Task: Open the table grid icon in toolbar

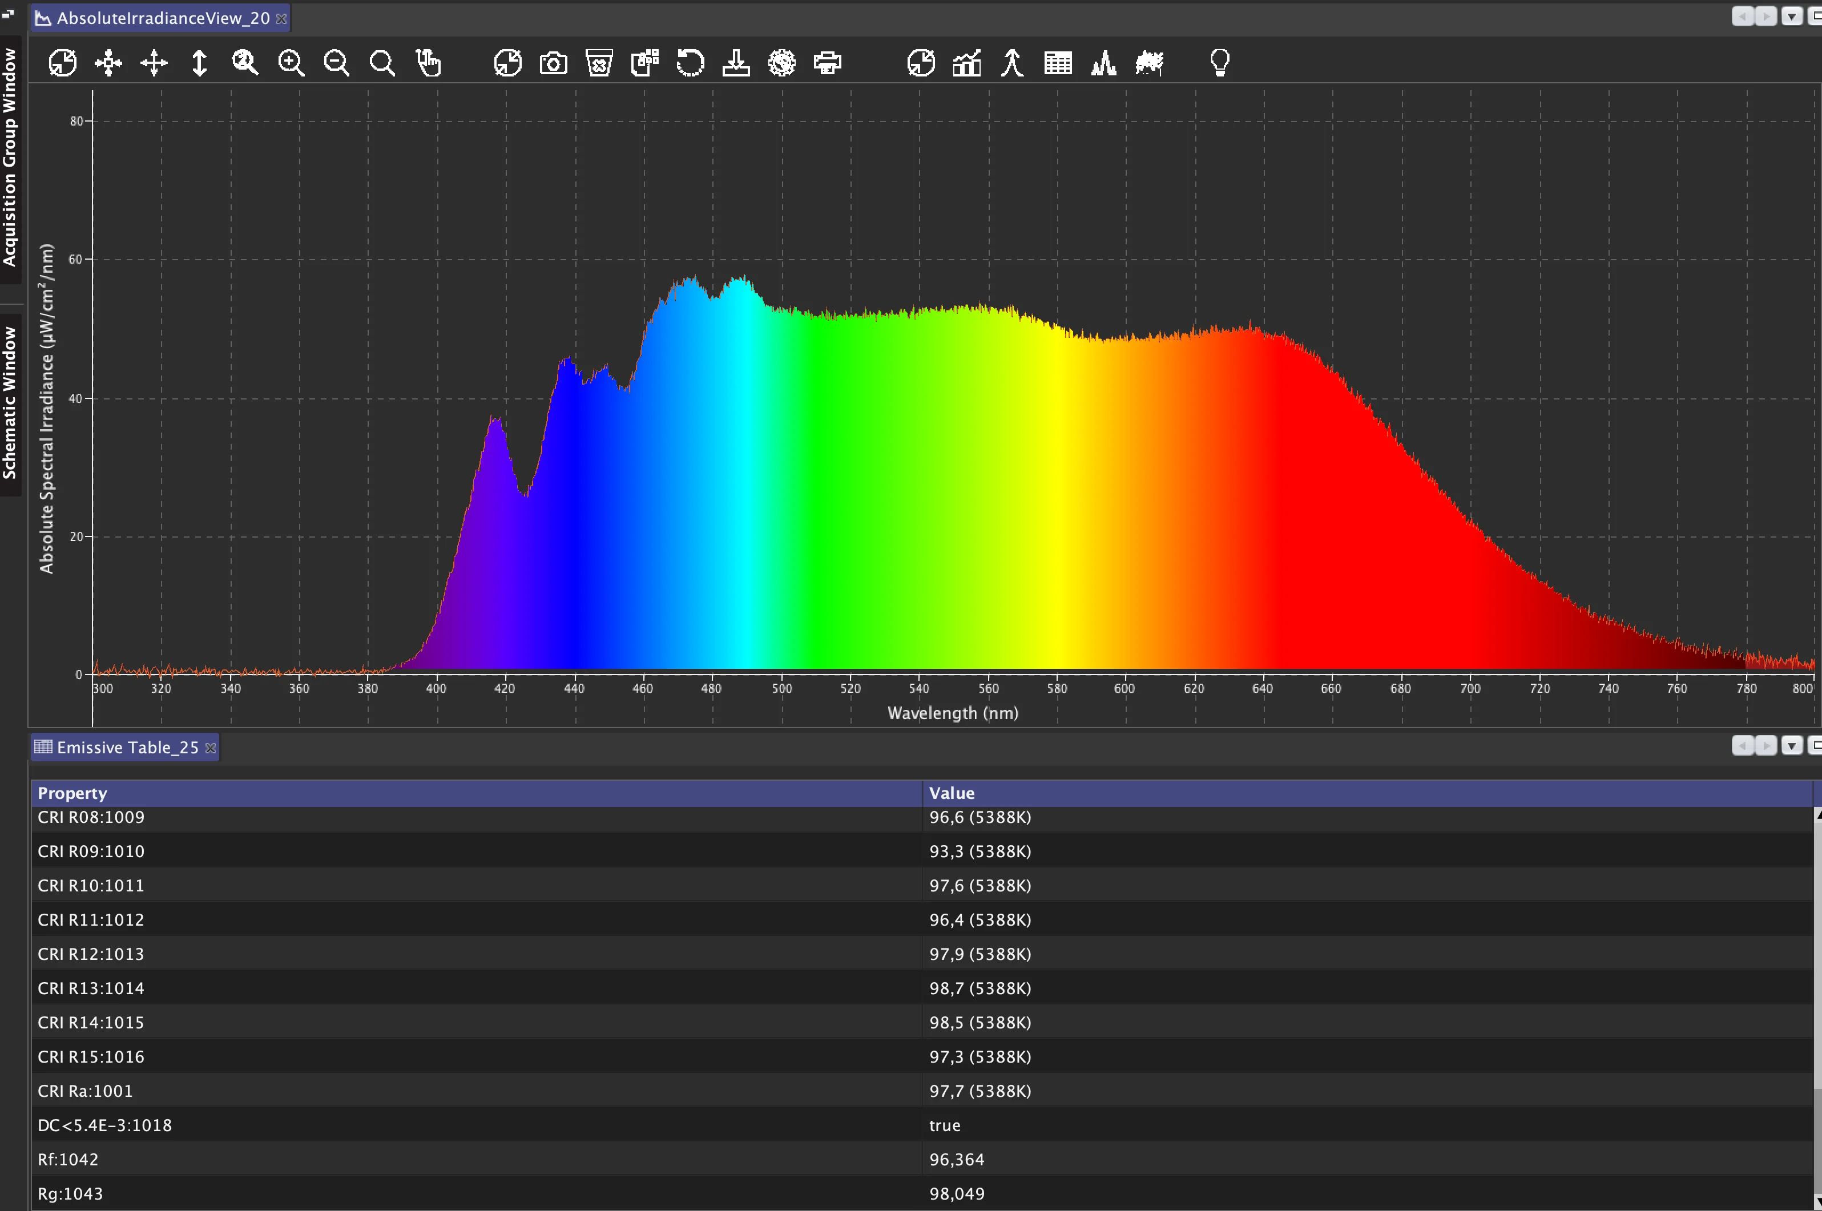Action: tap(1057, 63)
